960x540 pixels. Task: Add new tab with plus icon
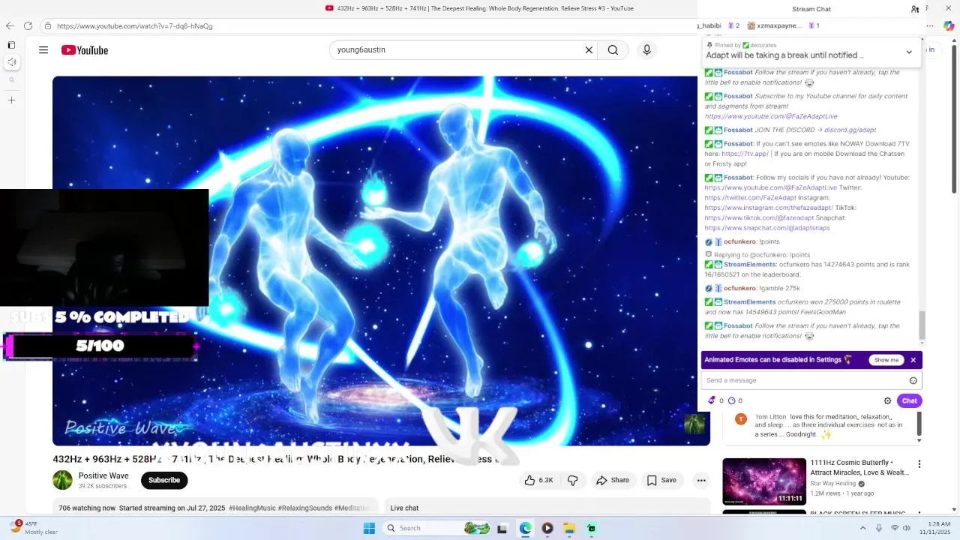tap(11, 100)
